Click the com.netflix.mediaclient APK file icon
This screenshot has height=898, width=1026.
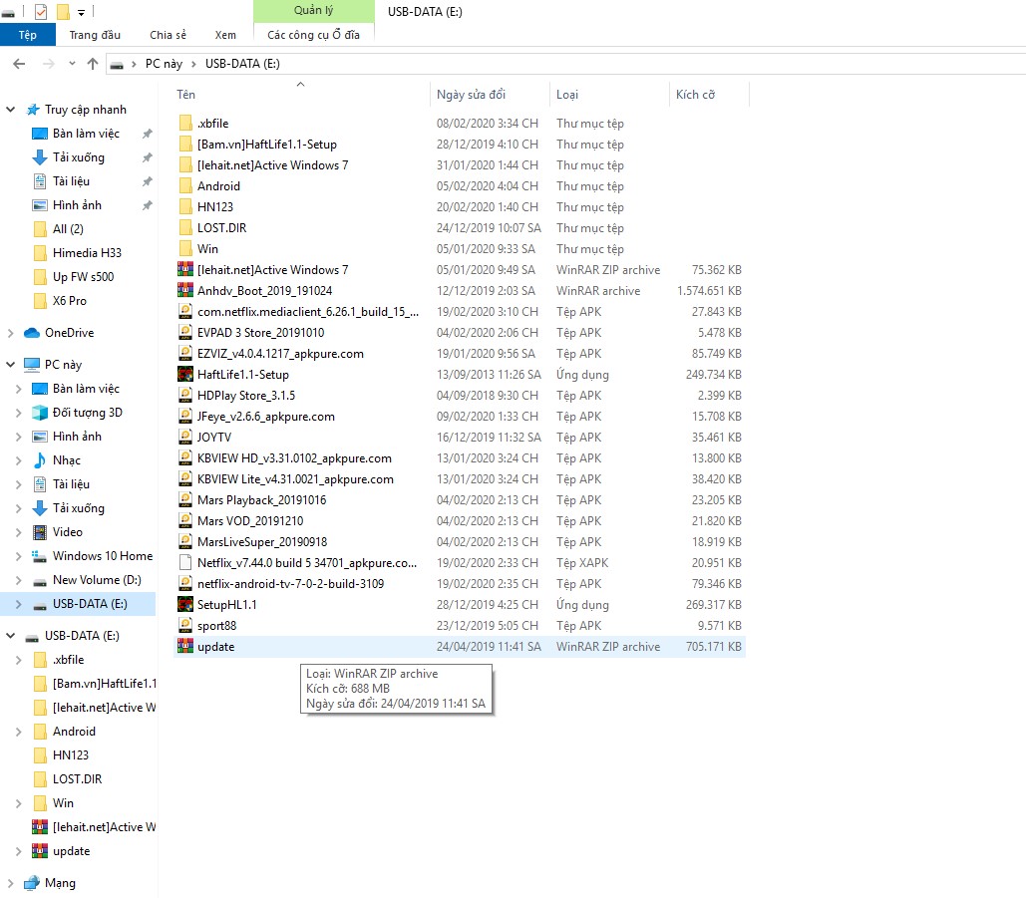pyautogui.click(x=185, y=311)
